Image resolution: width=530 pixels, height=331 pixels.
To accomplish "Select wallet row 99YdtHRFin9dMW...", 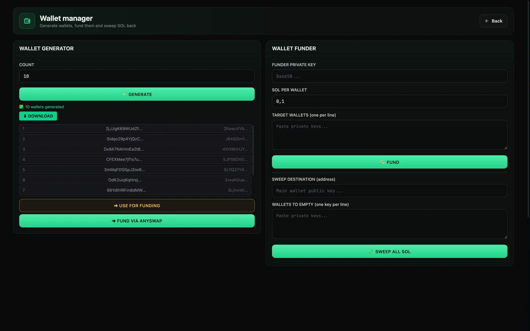I will click(135, 190).
